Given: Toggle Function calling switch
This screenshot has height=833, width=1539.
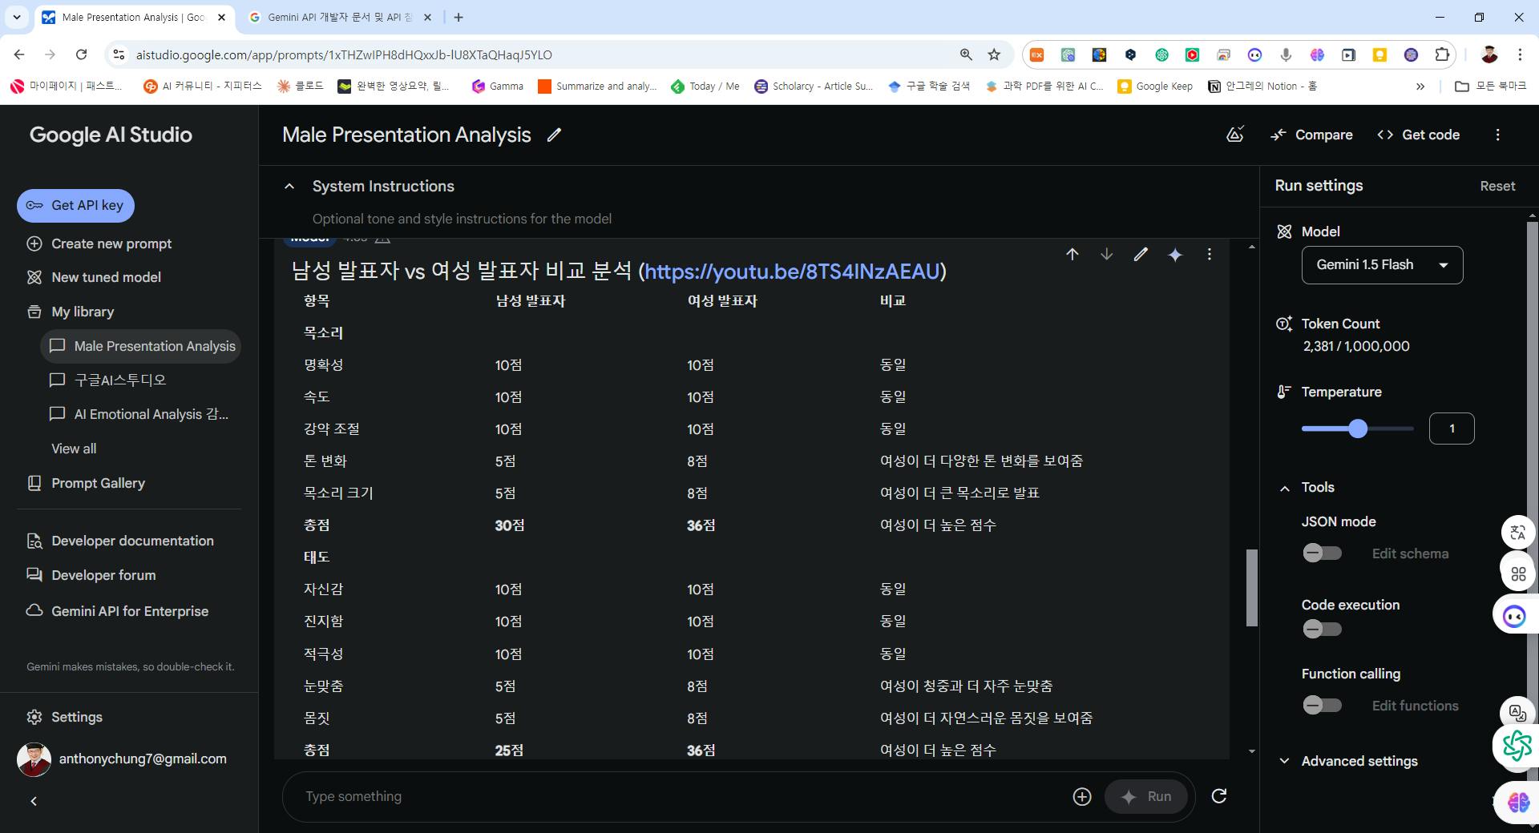Looking at the screenshot, I should pos(1322,705).
